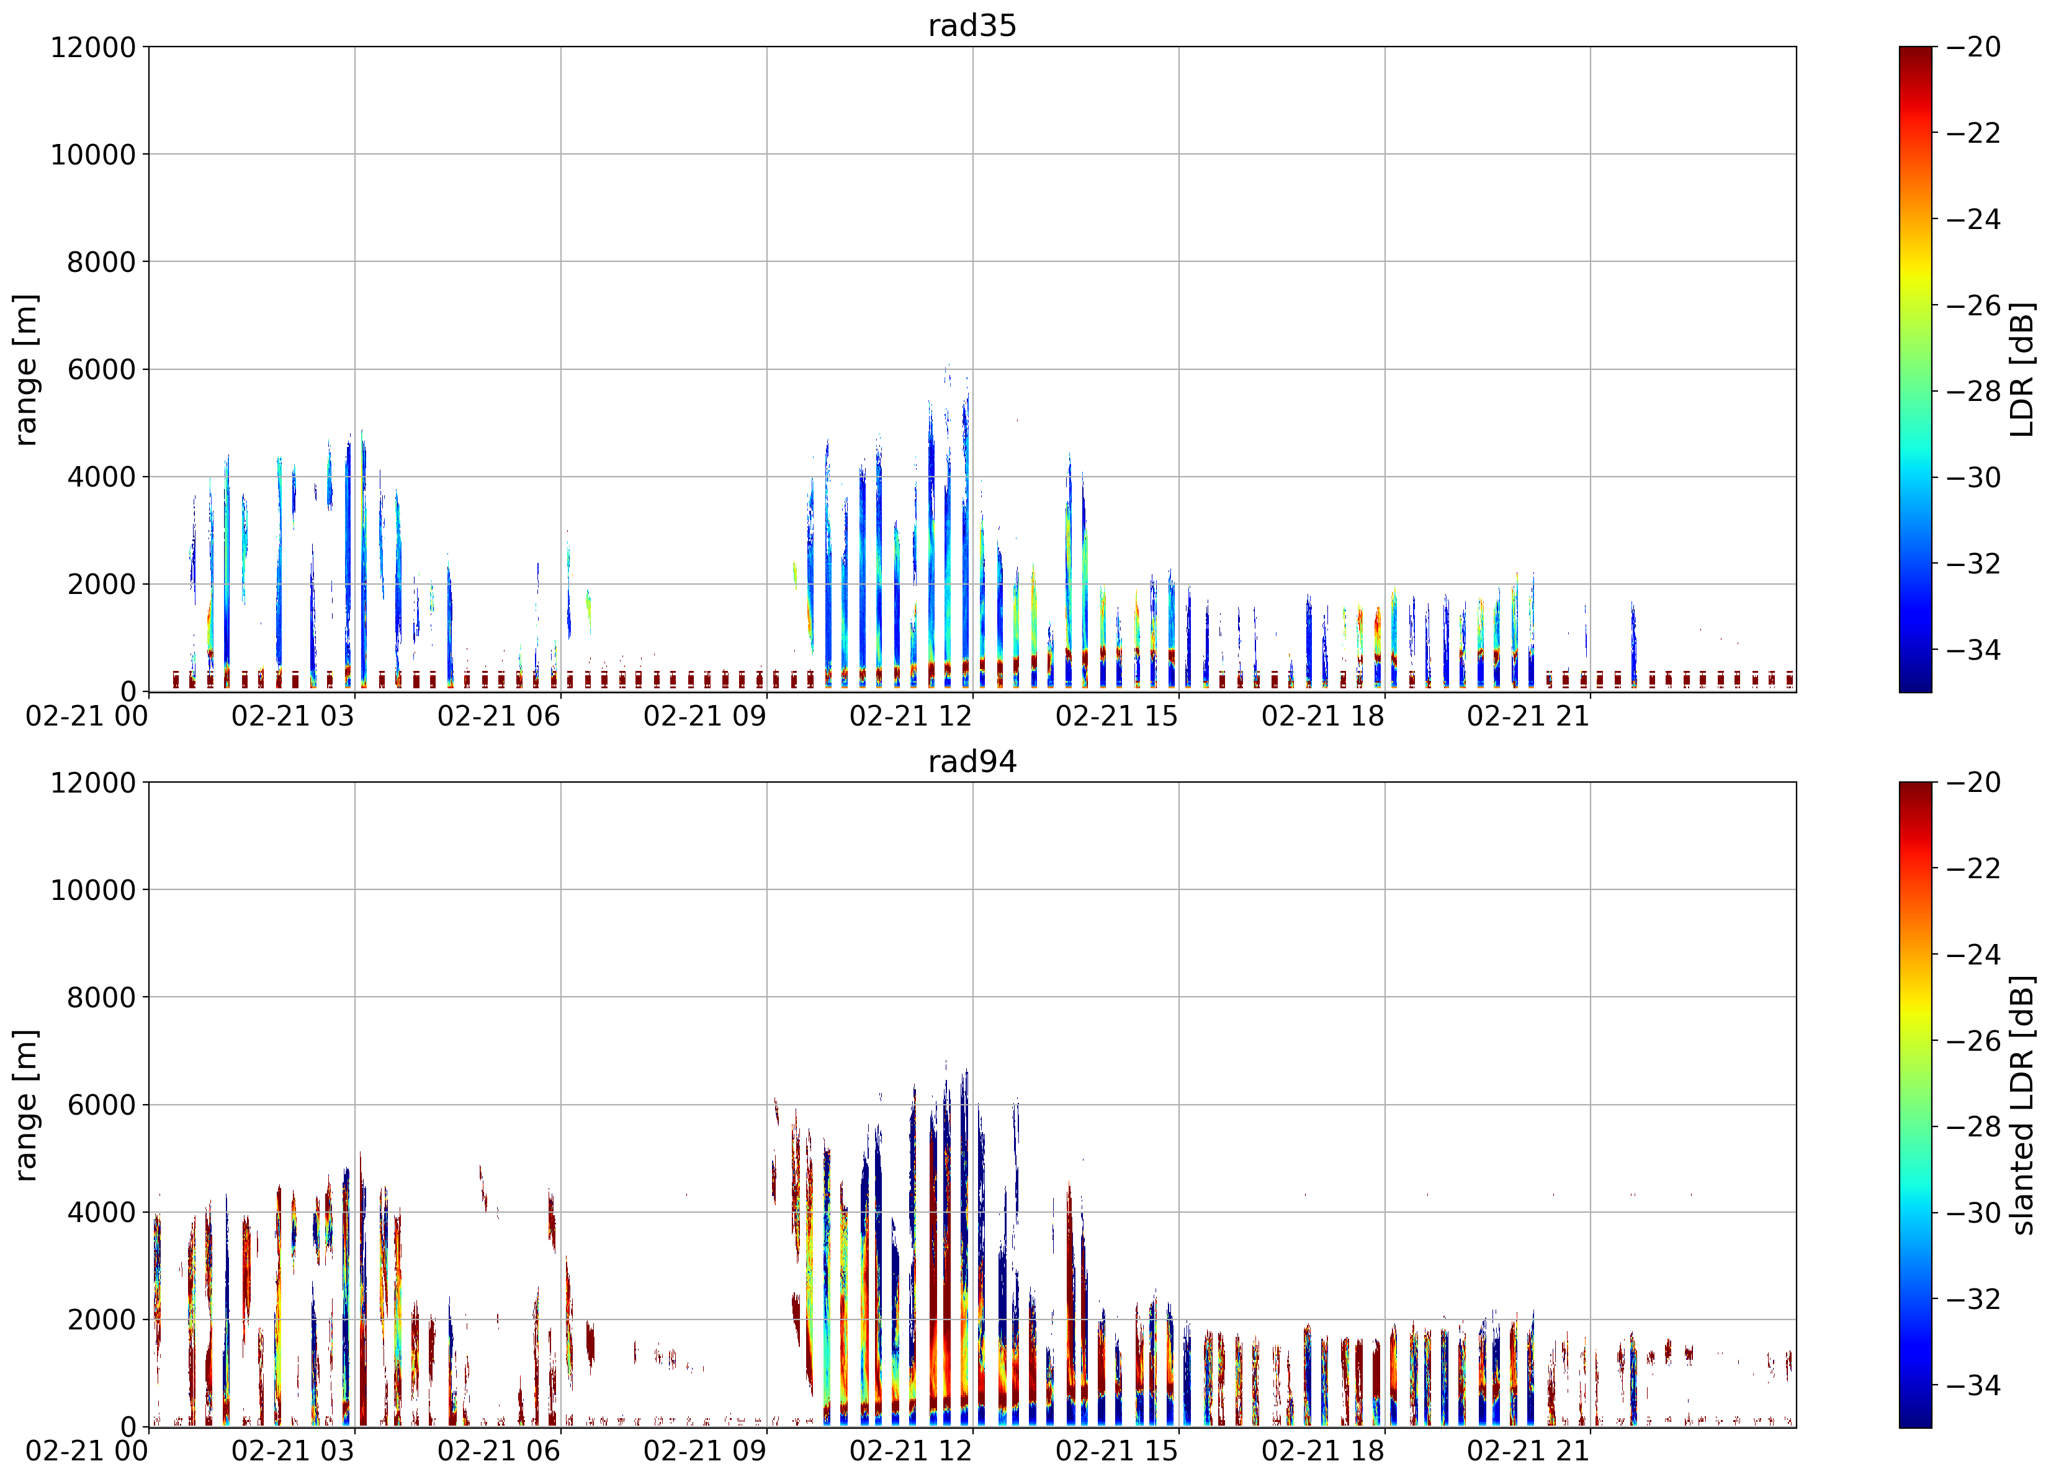
Task: Click the −28 tick on rad35 colorbar
Action: pyautogui.click(x=1973, y=391)
